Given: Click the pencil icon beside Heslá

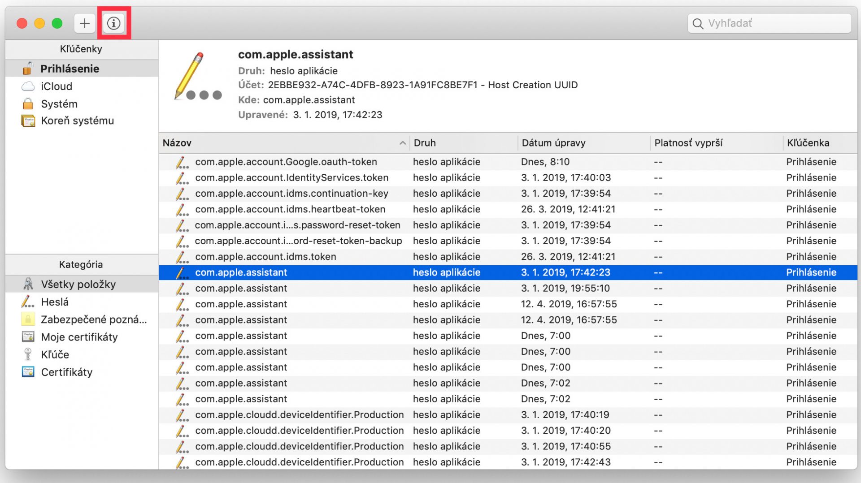Looking at the screenshot, I should coord(28,302).
